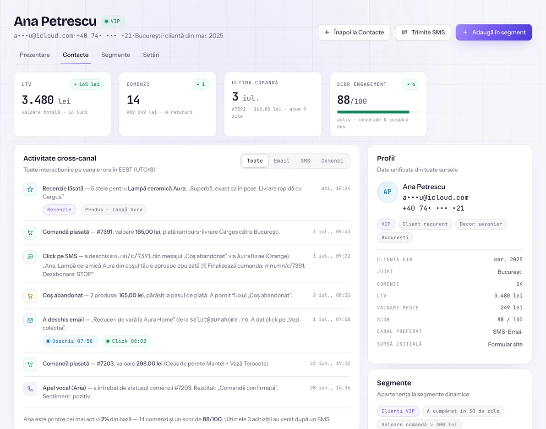Click the mm.mn/c/7391 short link
This screenshot has height=429, width=546.
(x=131, y=256)
